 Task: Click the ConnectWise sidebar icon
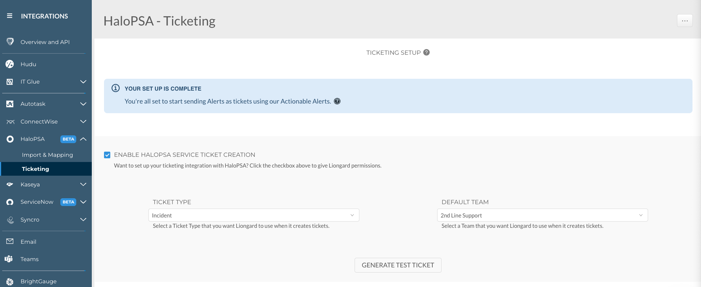coord(10,122)
